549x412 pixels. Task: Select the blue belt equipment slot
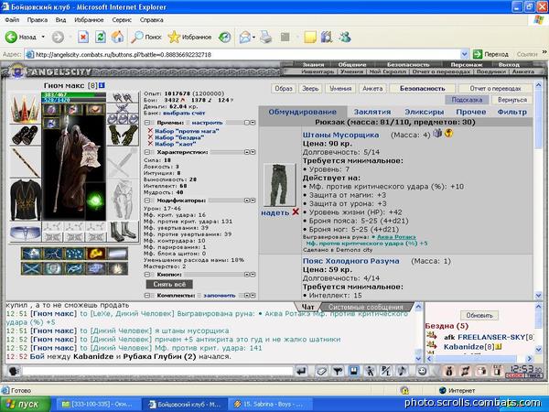click(25, 233)
